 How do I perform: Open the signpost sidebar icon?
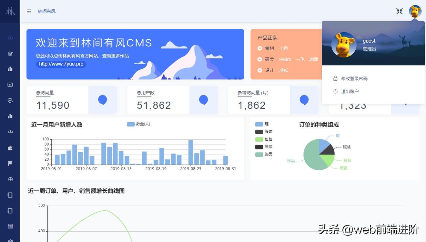point(10,101)
